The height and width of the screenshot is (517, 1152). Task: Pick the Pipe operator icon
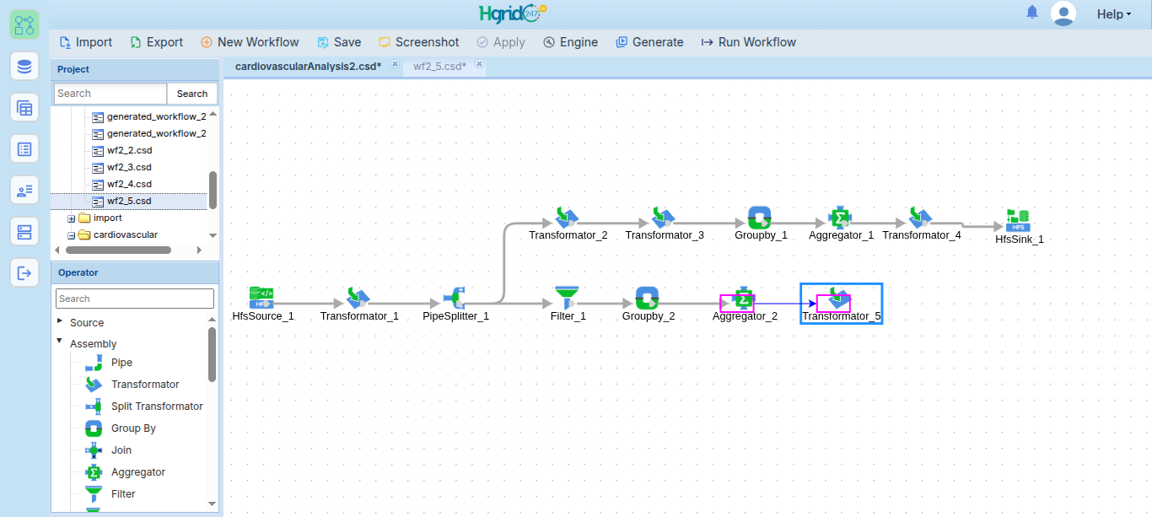point(94,363)
